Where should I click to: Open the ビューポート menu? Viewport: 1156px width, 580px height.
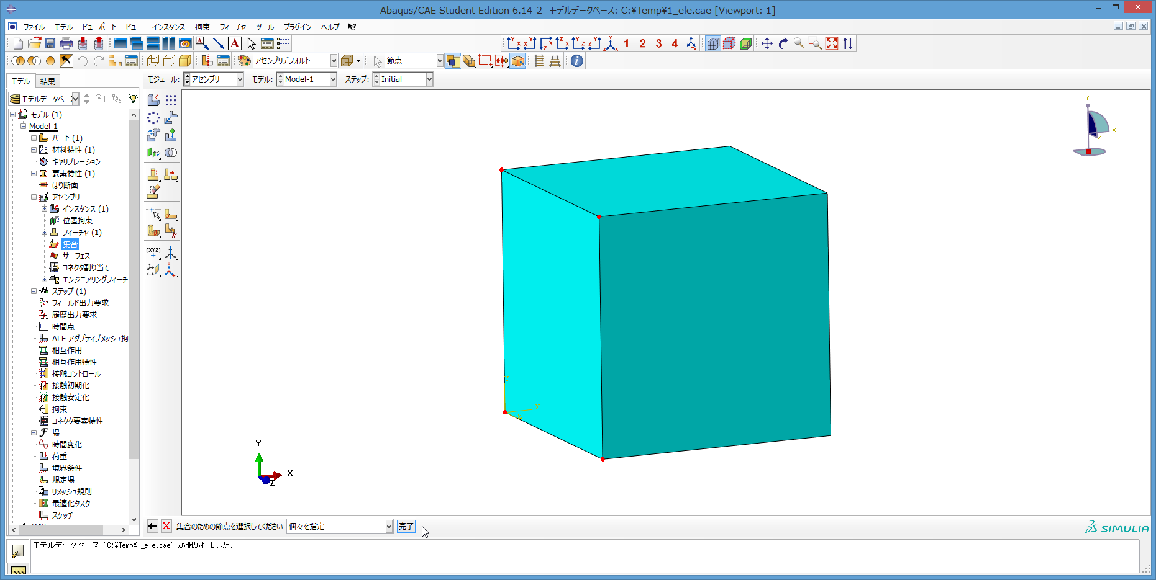(x=99, y=27)
